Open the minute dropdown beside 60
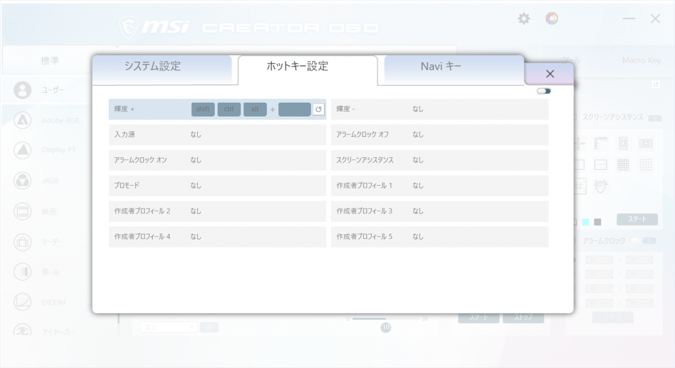The image size is (675, 368). coord(639,303)
